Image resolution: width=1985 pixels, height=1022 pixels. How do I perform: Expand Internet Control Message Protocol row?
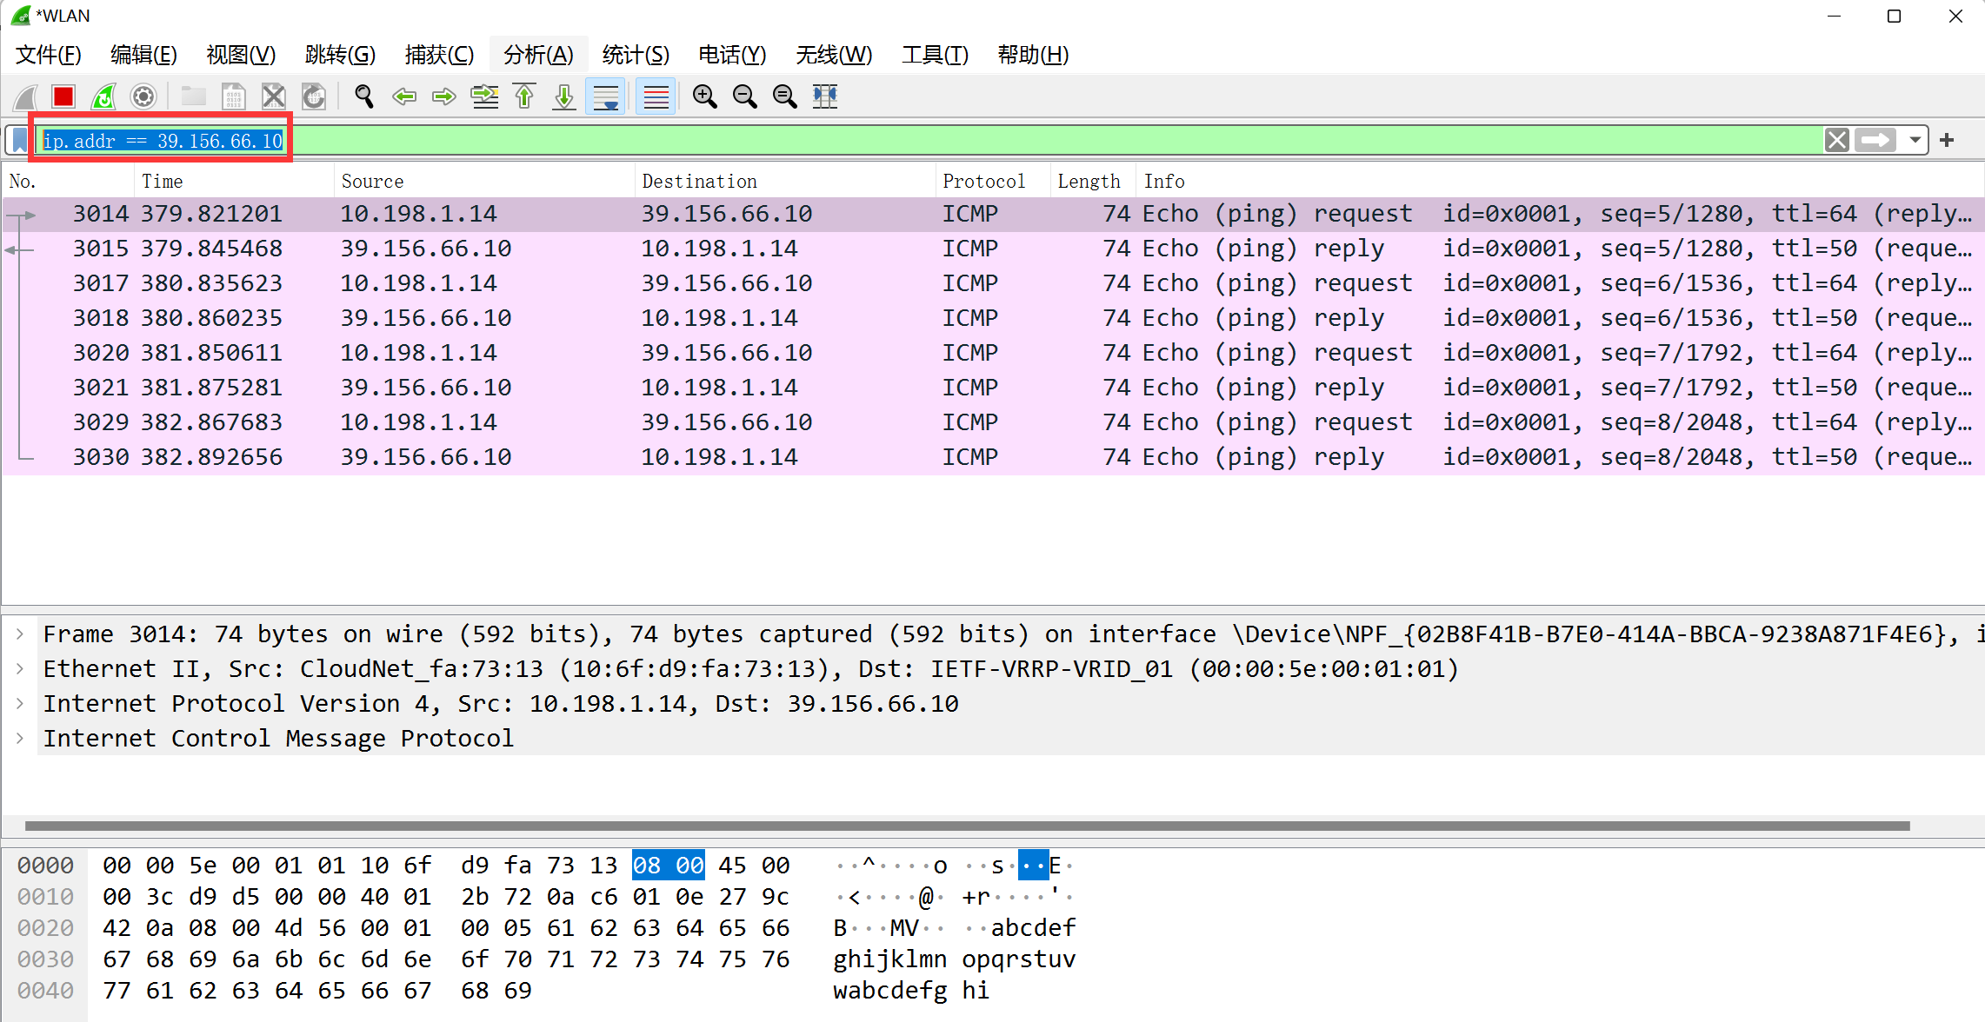click(x=20, y=739)
